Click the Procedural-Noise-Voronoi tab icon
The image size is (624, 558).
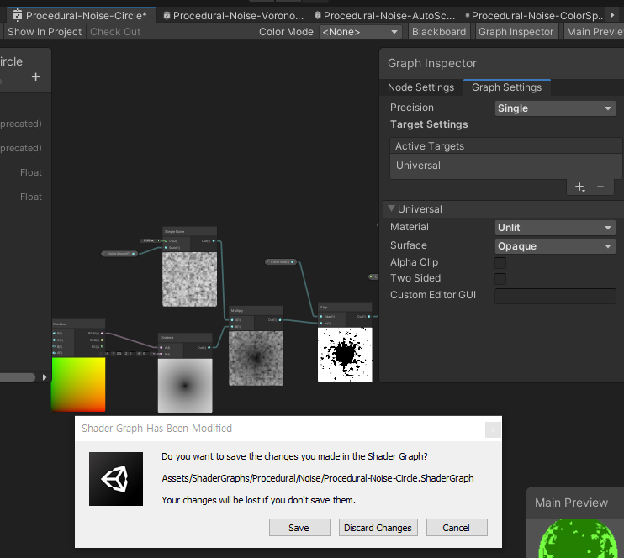pyautogui.click(x=167, y=15)
